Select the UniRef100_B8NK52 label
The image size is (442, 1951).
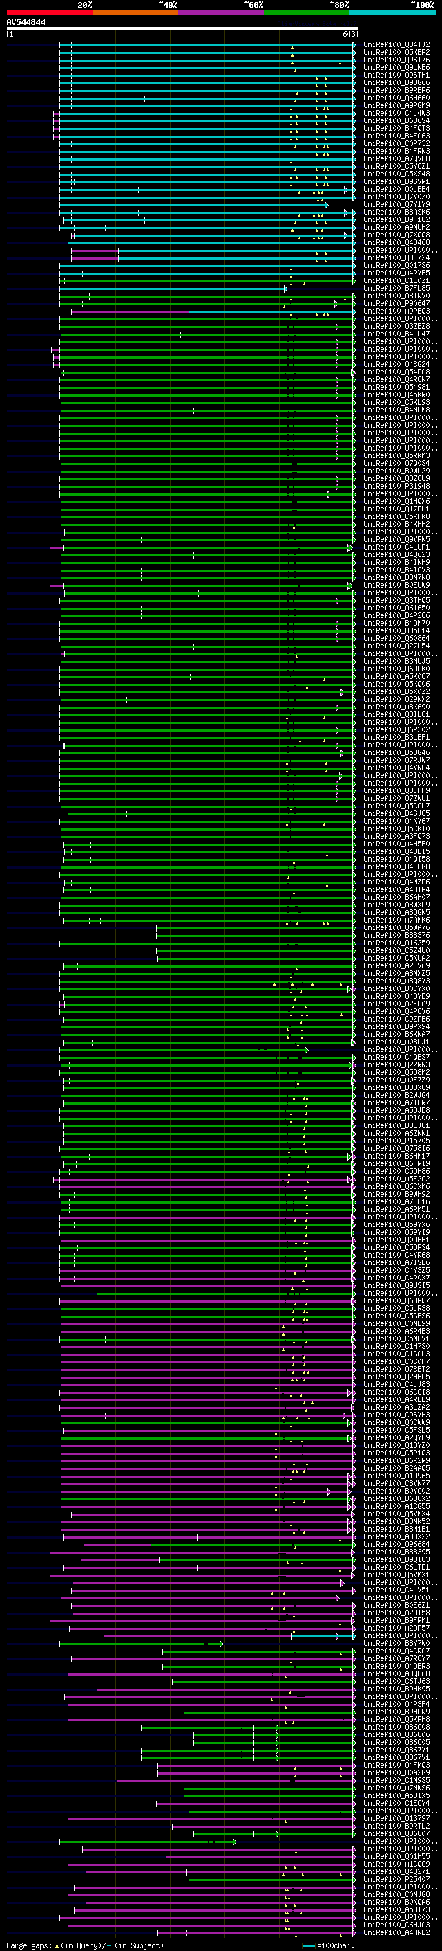pos(396,1522)
